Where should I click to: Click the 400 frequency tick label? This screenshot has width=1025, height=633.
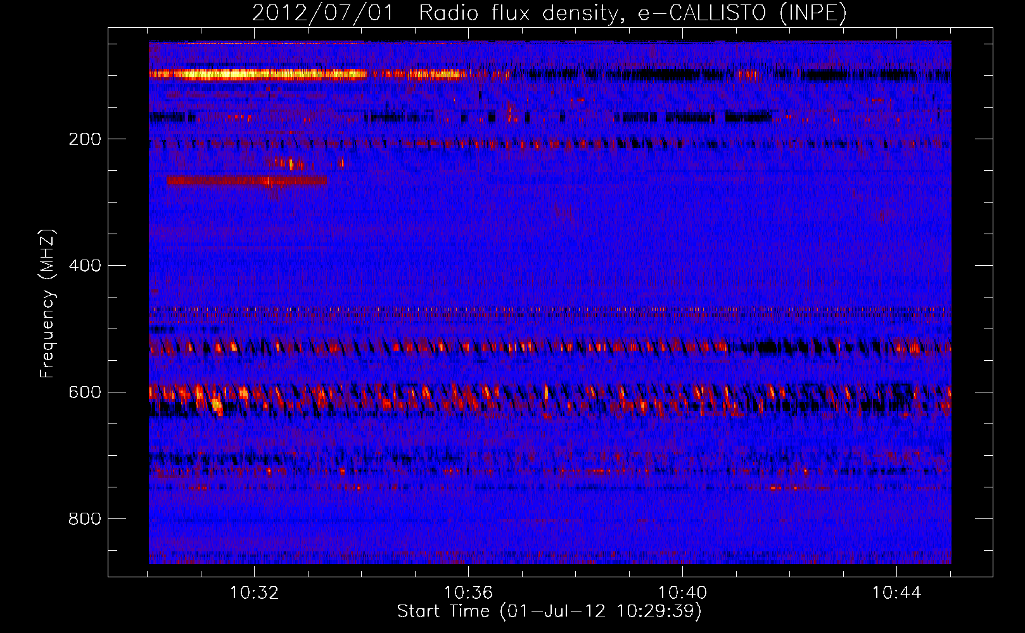(85, 266)
